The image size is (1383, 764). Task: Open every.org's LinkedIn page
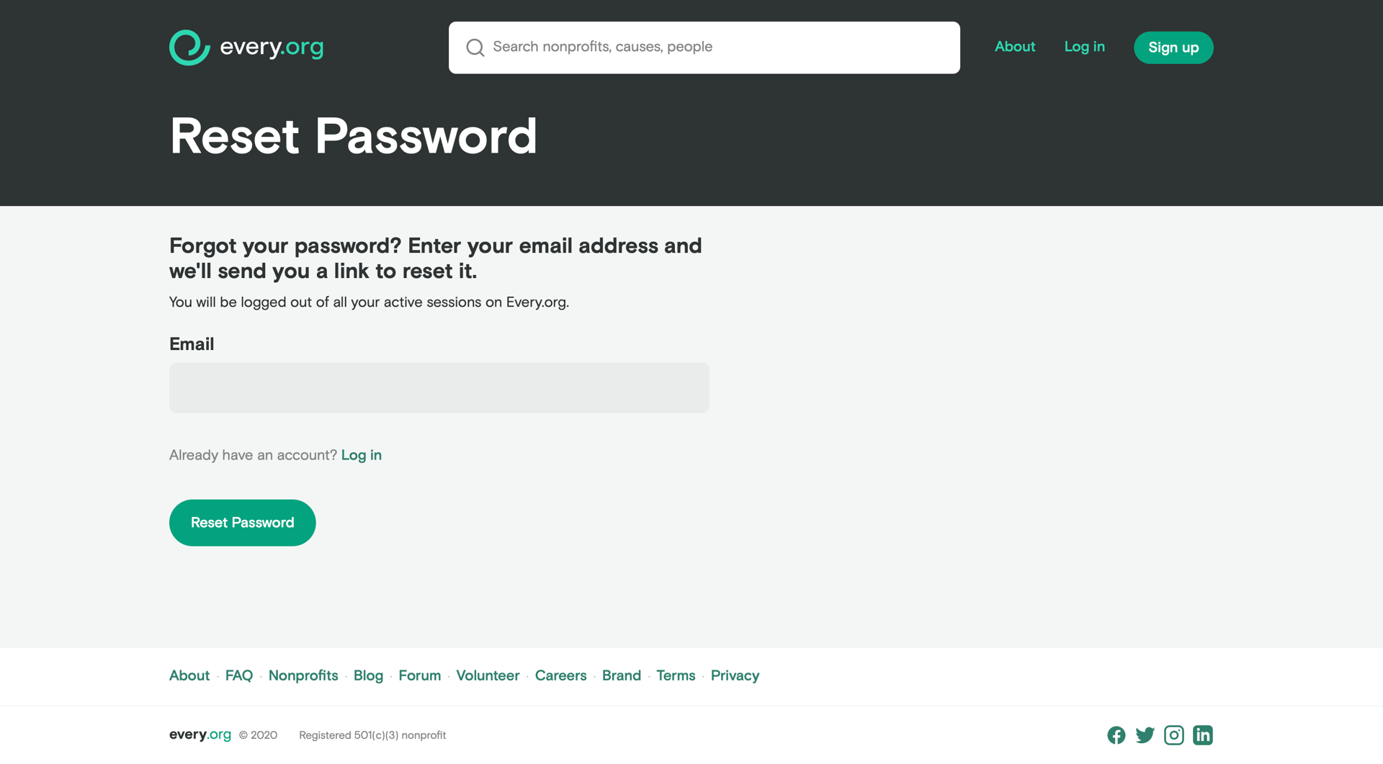1202,735
